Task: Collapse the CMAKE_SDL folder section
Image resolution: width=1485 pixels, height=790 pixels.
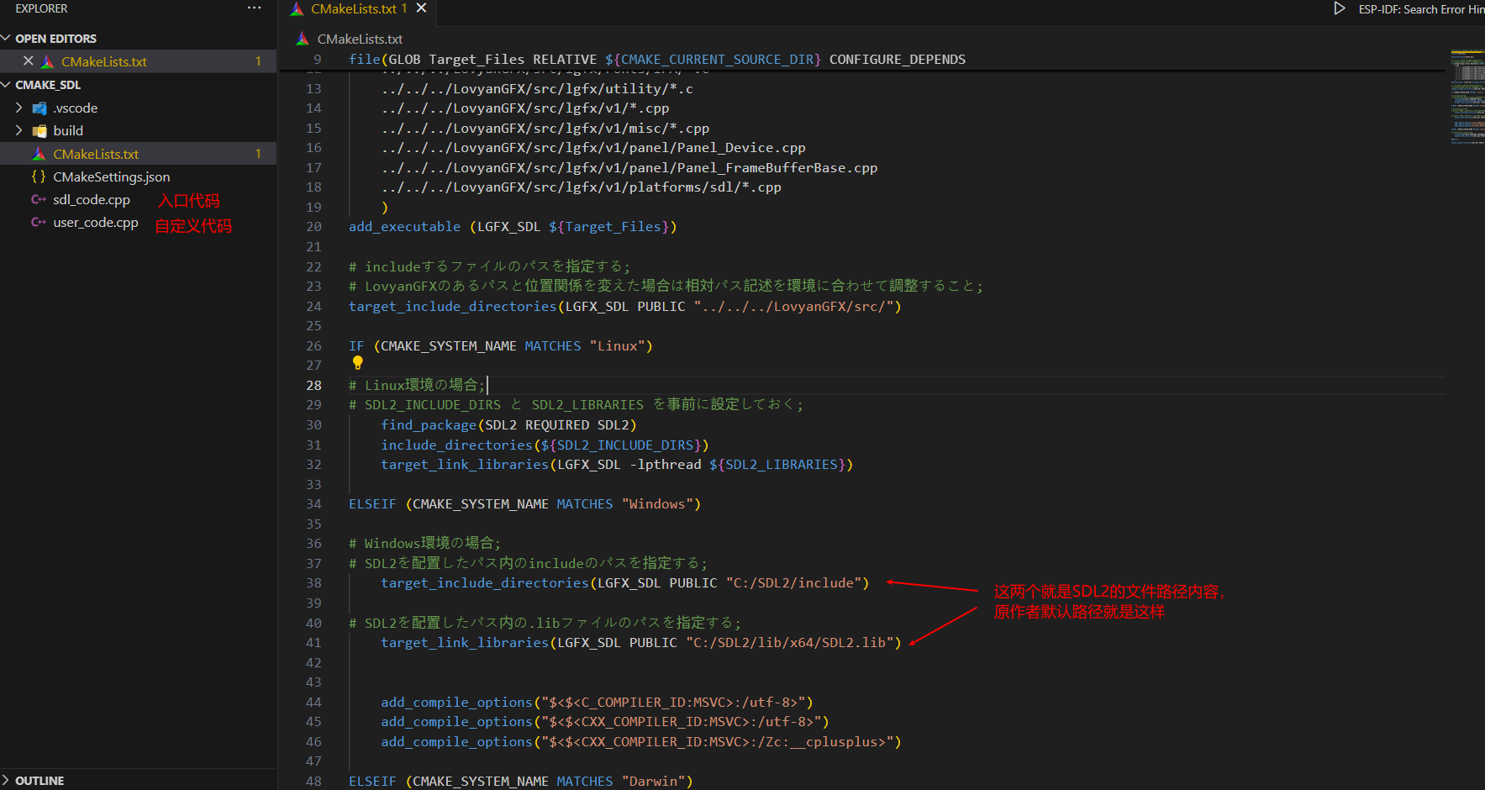Action: point(7,85)
